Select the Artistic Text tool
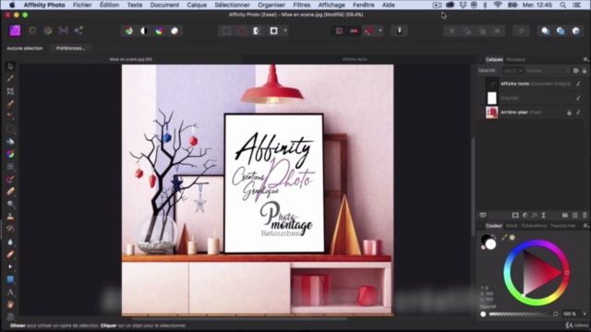The width and height of the screenshot is (591, 332). pos(10,292)
